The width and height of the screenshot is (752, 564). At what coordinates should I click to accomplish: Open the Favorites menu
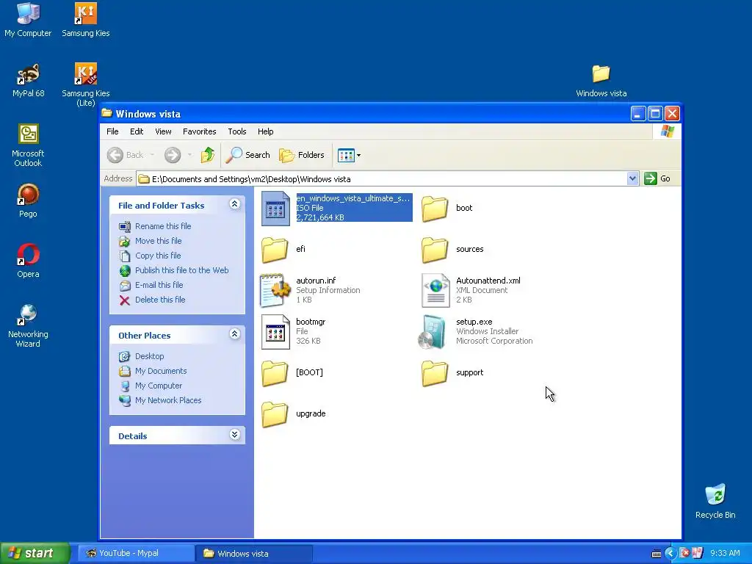pyautogui.click(x=200, y=131)
